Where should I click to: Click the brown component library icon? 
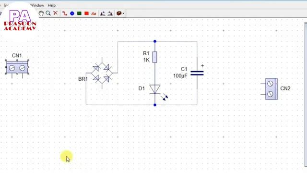point(119,13)
